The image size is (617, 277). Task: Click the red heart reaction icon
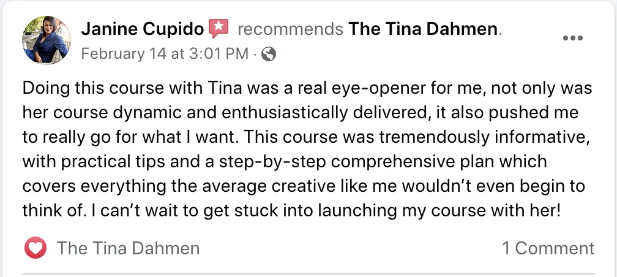pyautogui.click(x=36, y=248)
